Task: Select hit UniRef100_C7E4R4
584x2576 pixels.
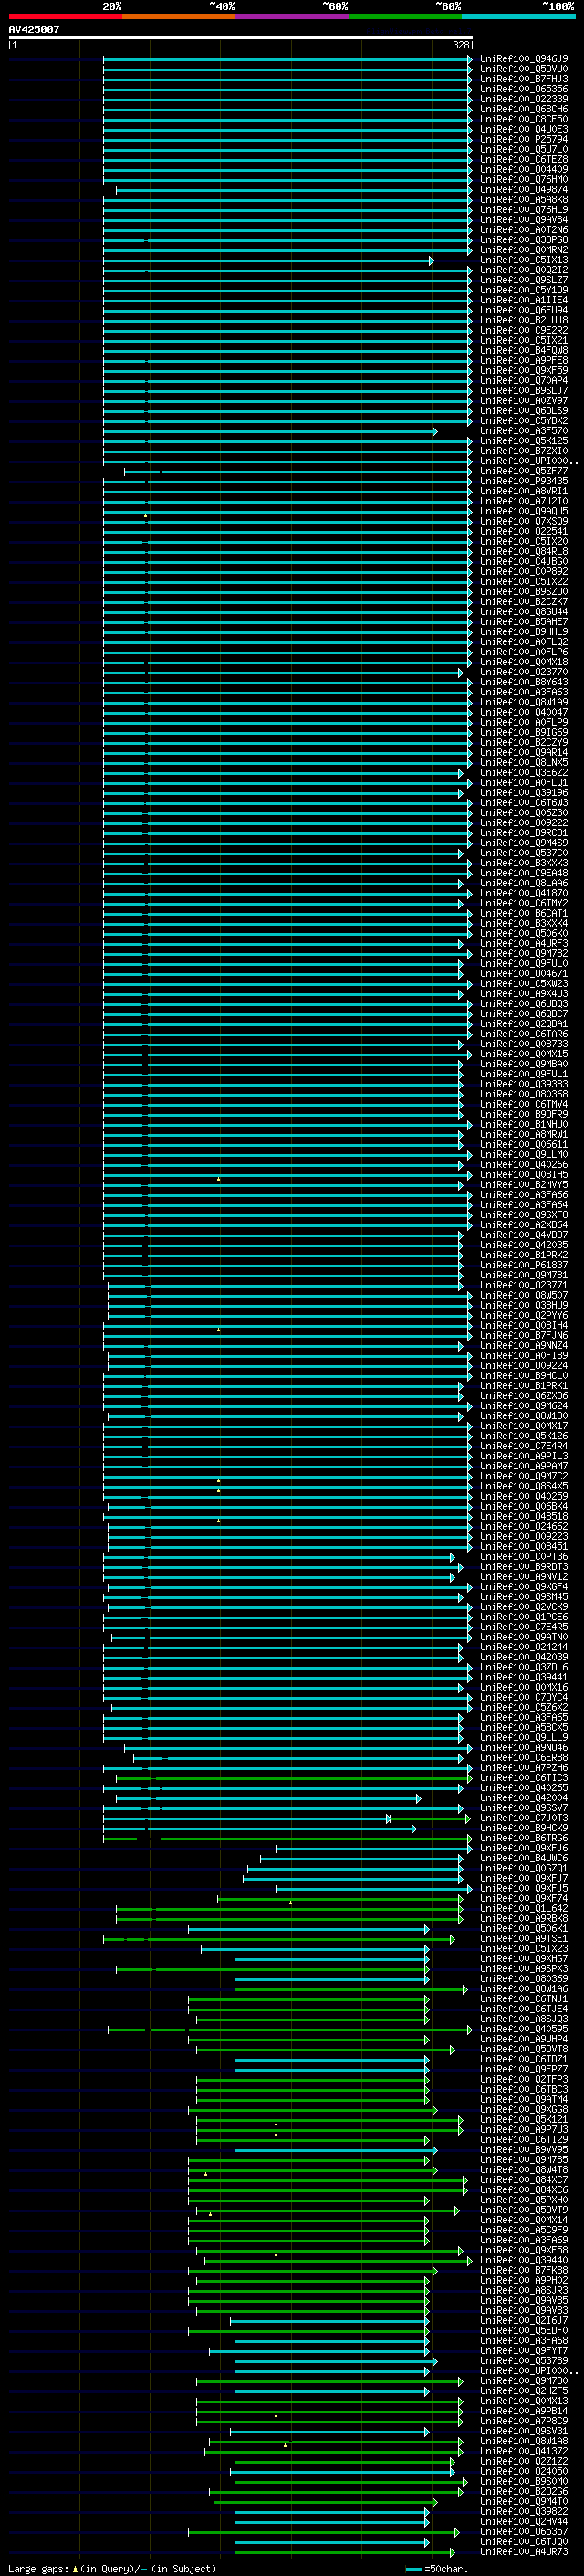Action: pos(524,1446)
